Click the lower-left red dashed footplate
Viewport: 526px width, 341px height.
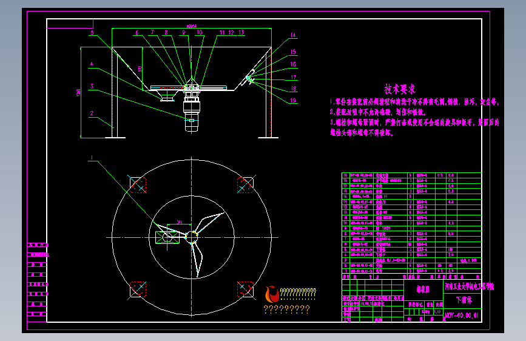point(138,289)
